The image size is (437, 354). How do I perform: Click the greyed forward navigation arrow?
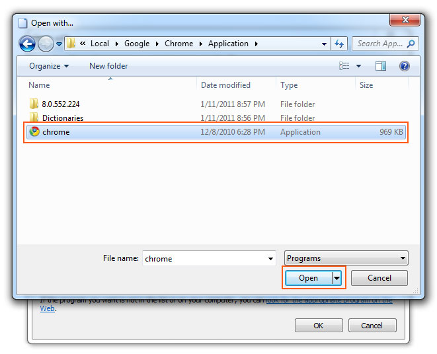(46, 44)
